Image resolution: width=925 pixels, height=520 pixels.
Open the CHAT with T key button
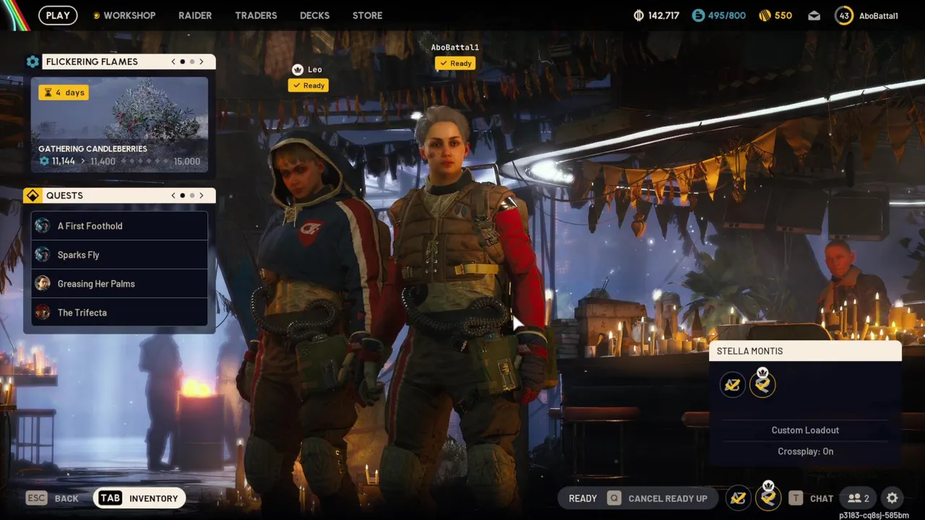coord(811,498)
